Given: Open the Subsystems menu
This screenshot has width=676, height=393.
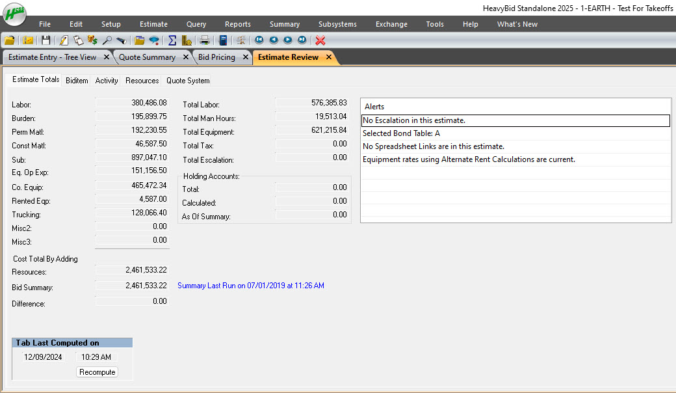Looking at the screenshot, I should (337, 24).
